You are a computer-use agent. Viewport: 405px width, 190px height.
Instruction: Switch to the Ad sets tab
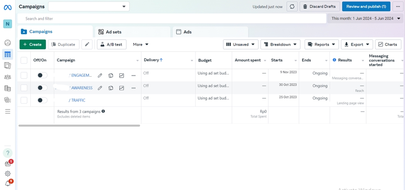[133, 32]
